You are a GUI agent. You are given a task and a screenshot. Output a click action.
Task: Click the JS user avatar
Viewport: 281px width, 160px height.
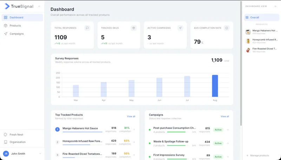[6, 154]
